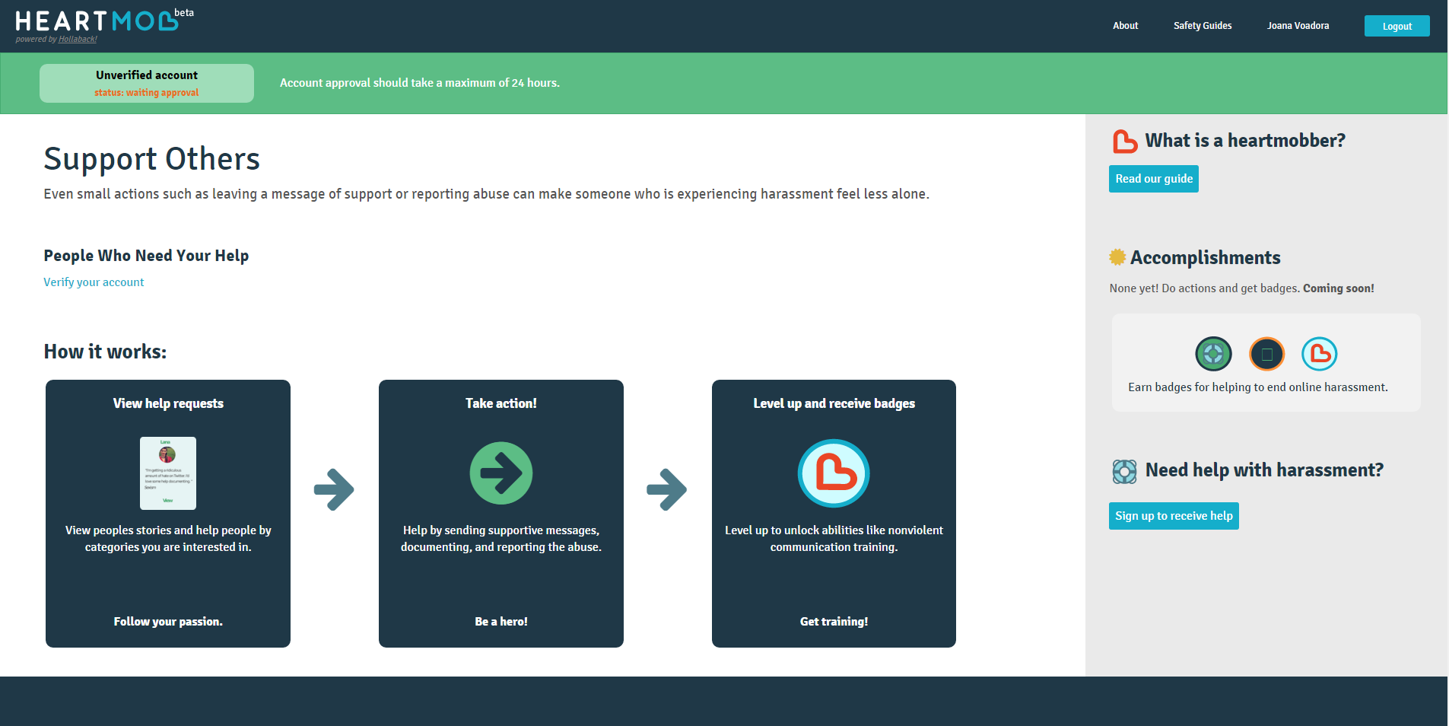
Task: Click the arrow between View help and Take action
Action: [335, 489]
